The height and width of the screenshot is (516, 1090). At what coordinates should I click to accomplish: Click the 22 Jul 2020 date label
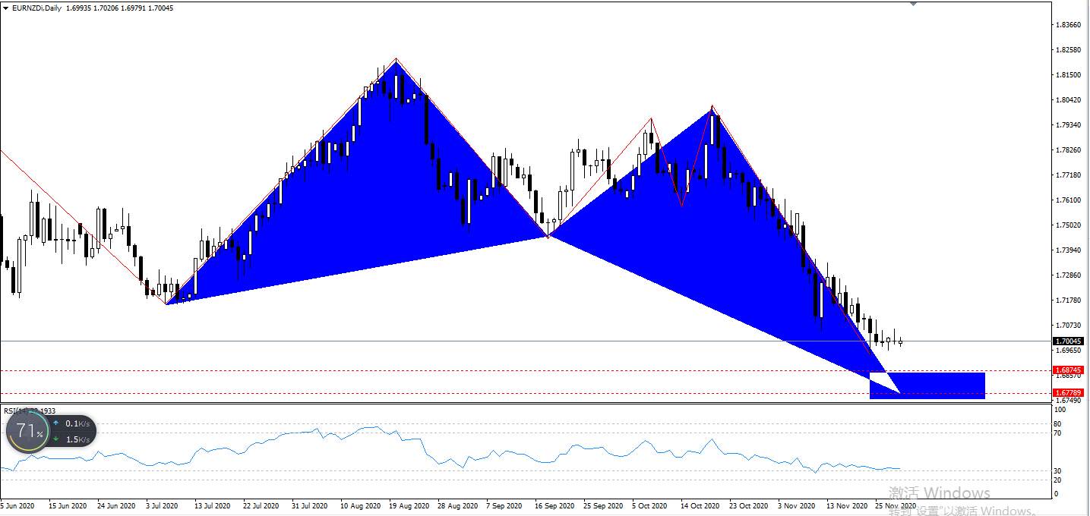click(x=261, y=505)
